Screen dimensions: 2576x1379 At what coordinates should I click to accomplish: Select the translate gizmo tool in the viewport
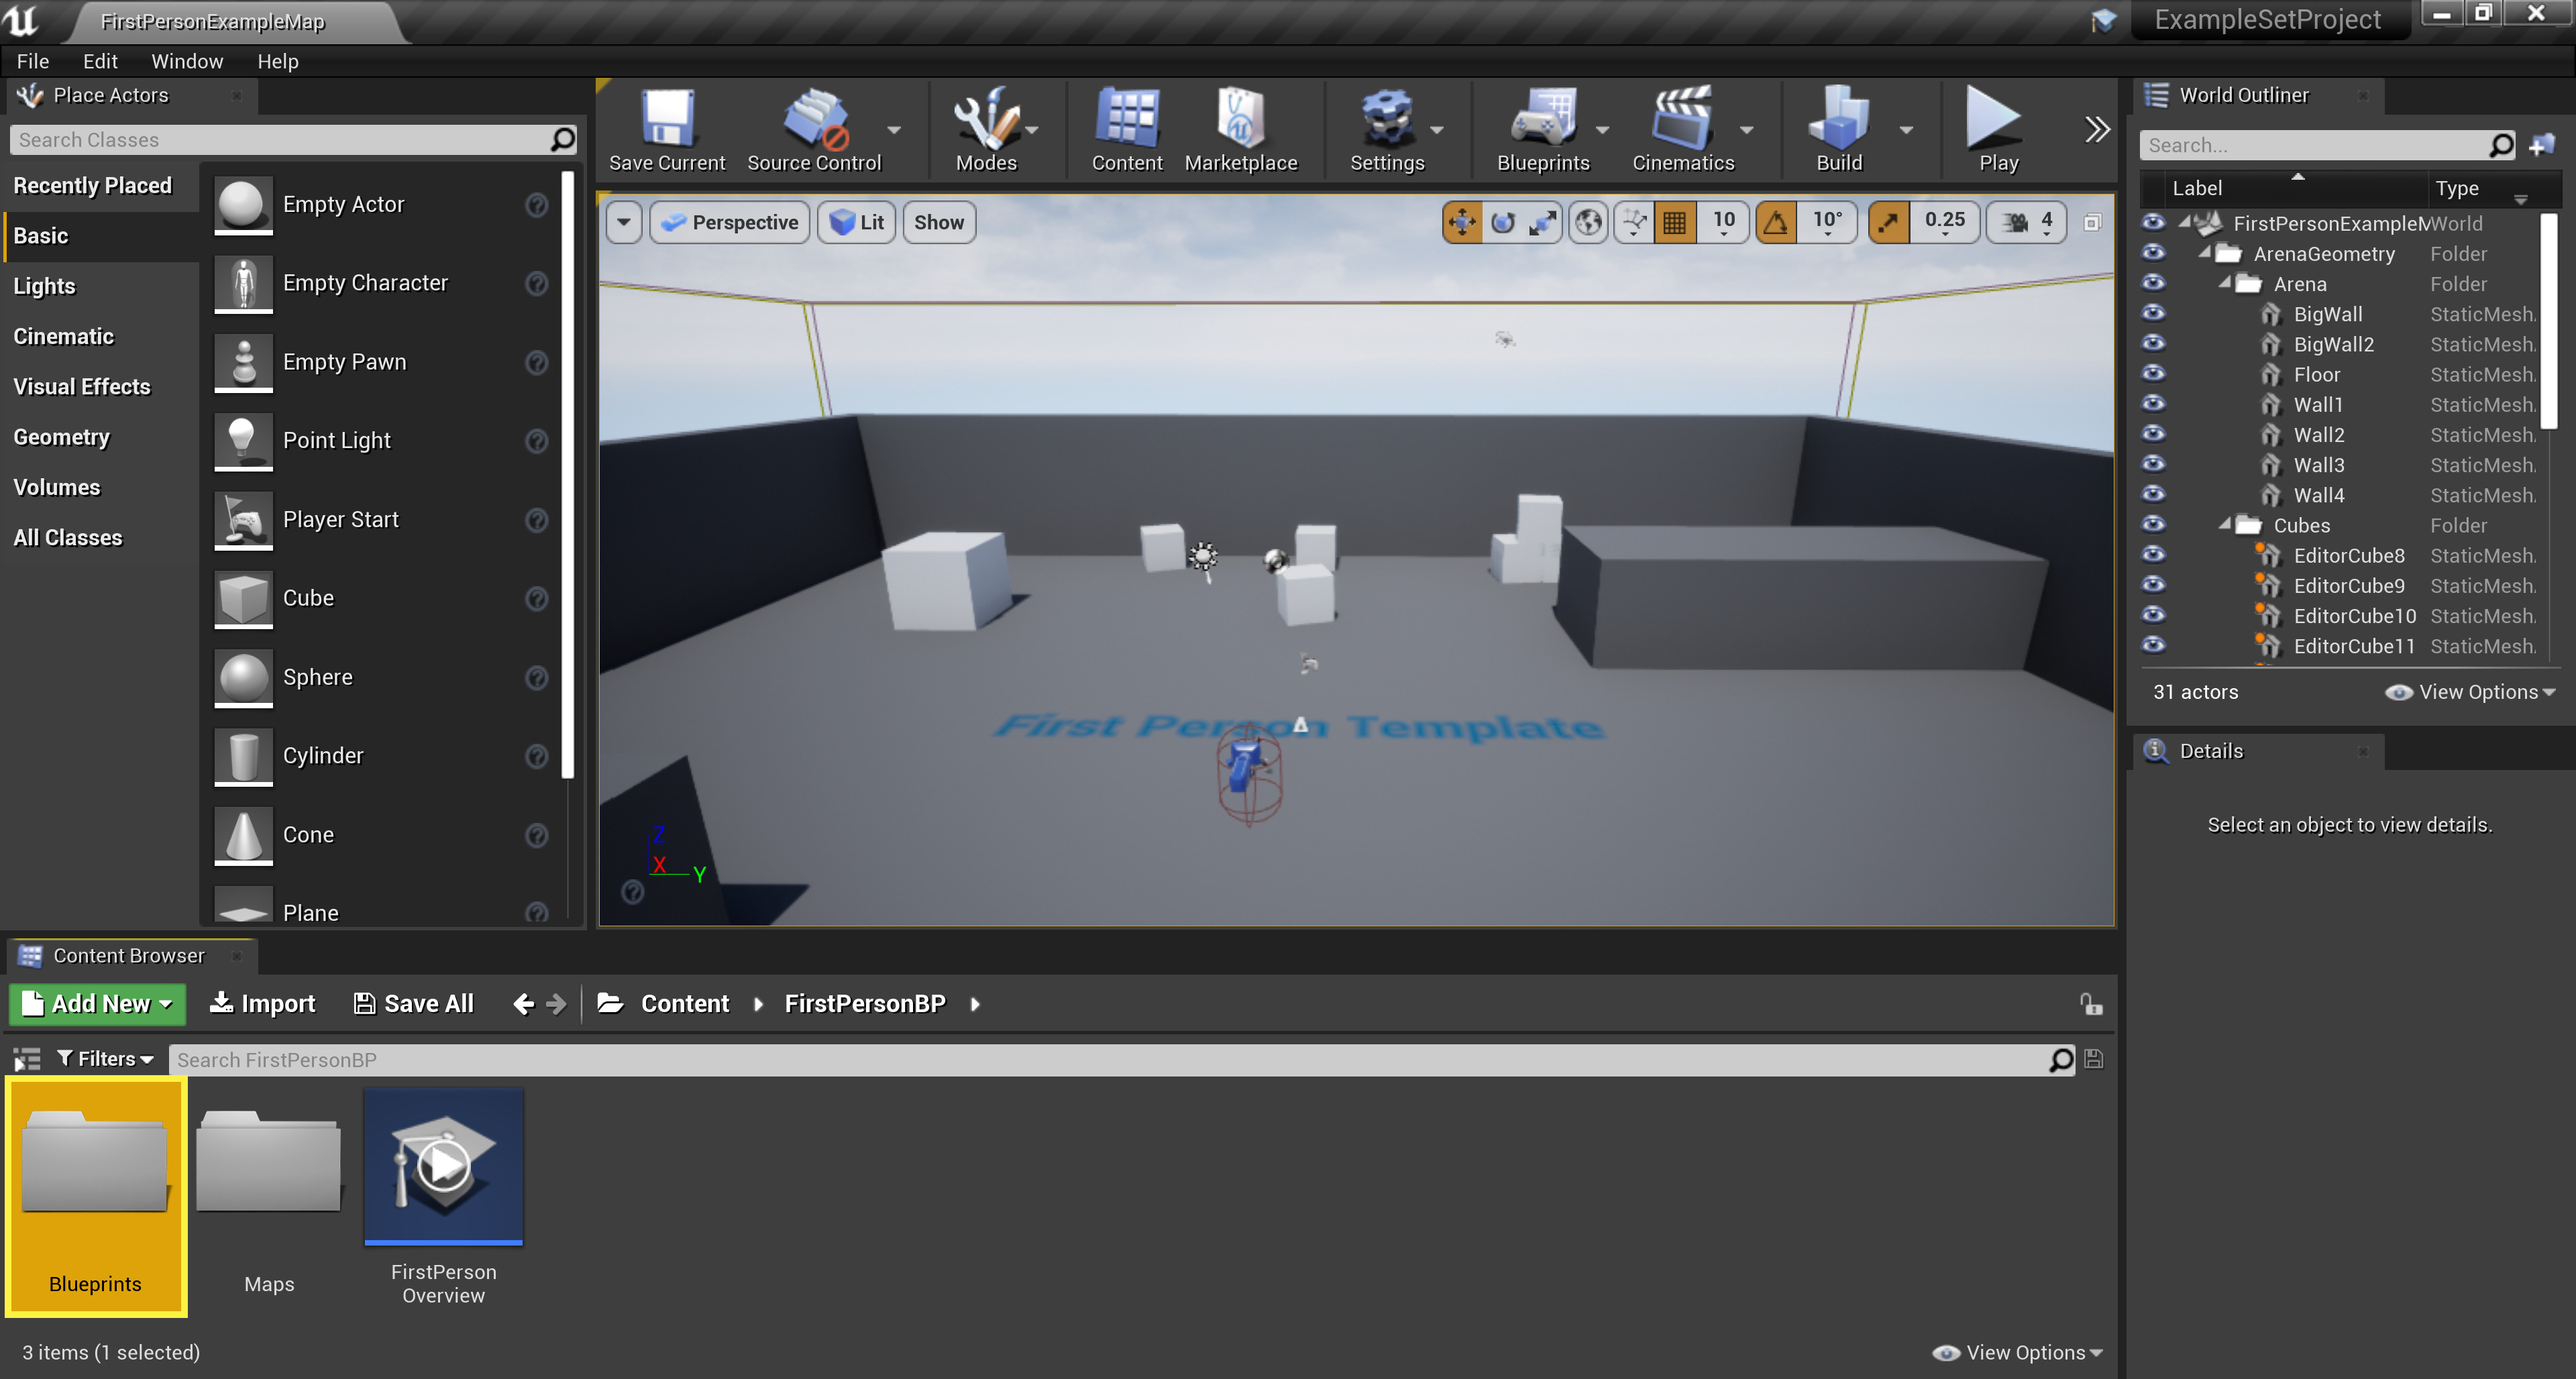point(1461,222)
